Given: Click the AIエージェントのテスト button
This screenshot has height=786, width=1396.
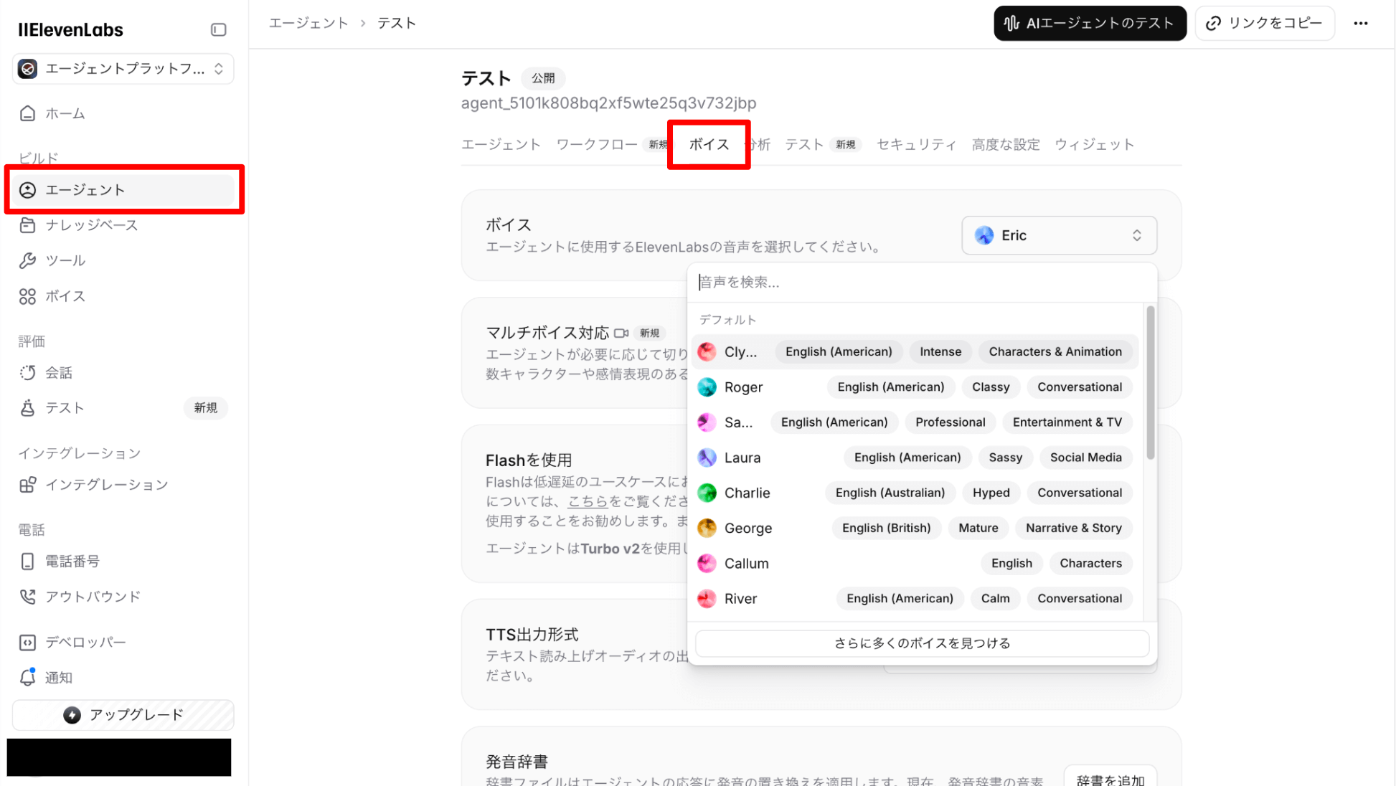Looking at the screenshot, I should (1089, 24).
